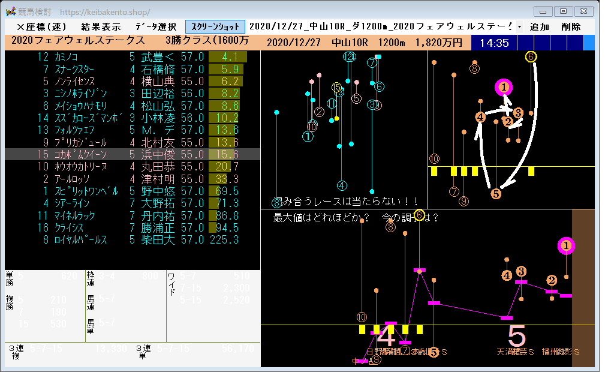Click the orange circled 5 marker in upper-right chart
Image resolution: width=611 pixels, height=372 pixels.
click(496, 193)
